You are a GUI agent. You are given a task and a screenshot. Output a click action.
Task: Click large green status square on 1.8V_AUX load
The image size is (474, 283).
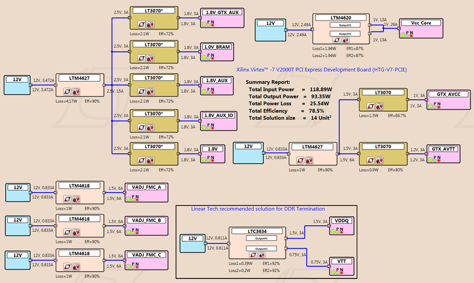204,91
